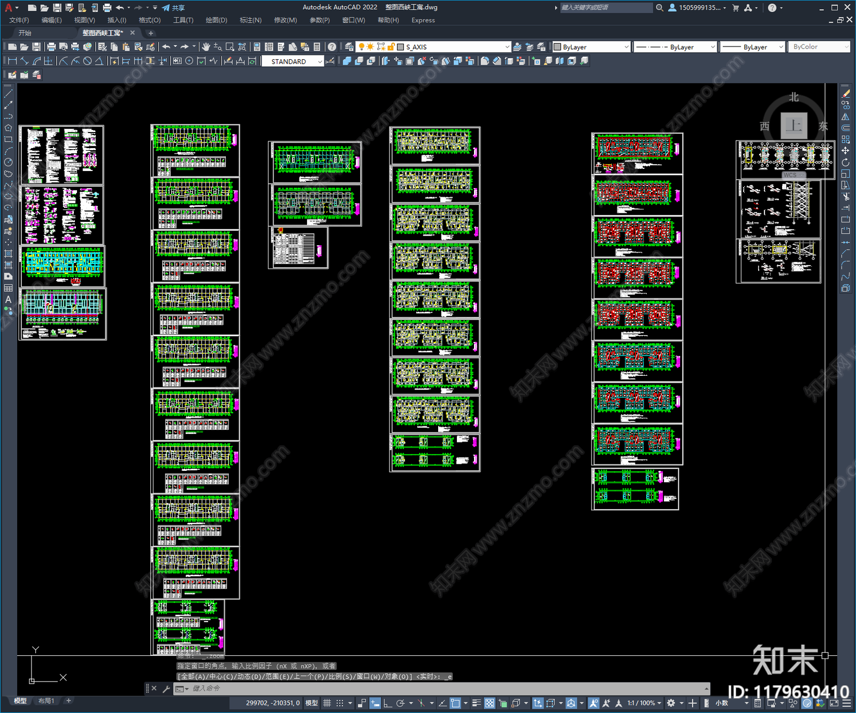Select the Linear dimension tool

[x=12, y=61]
